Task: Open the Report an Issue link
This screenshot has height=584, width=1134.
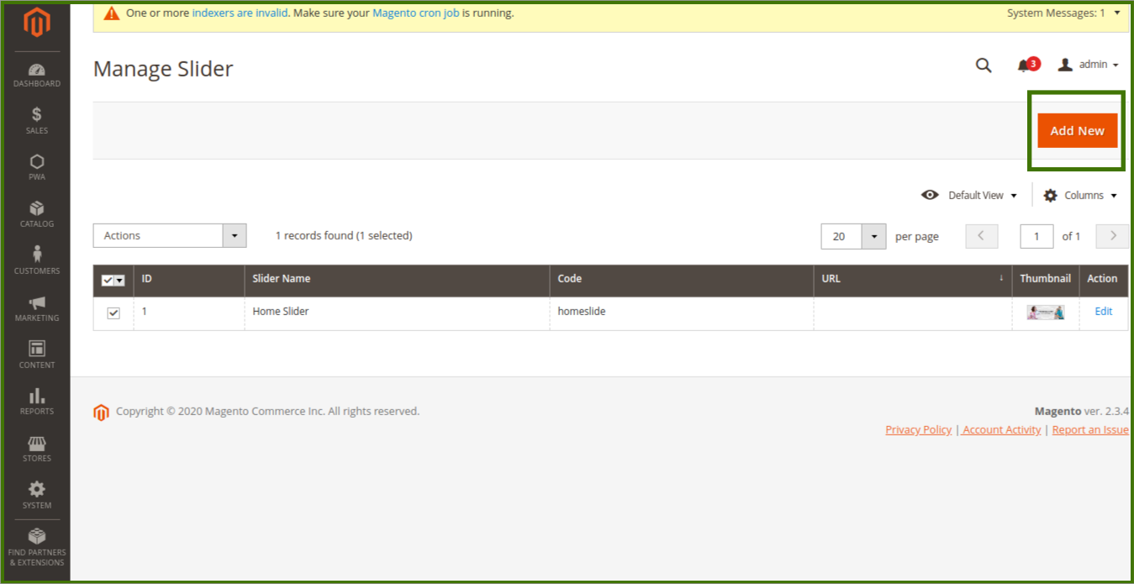Action: click(x=1090, y=429)
